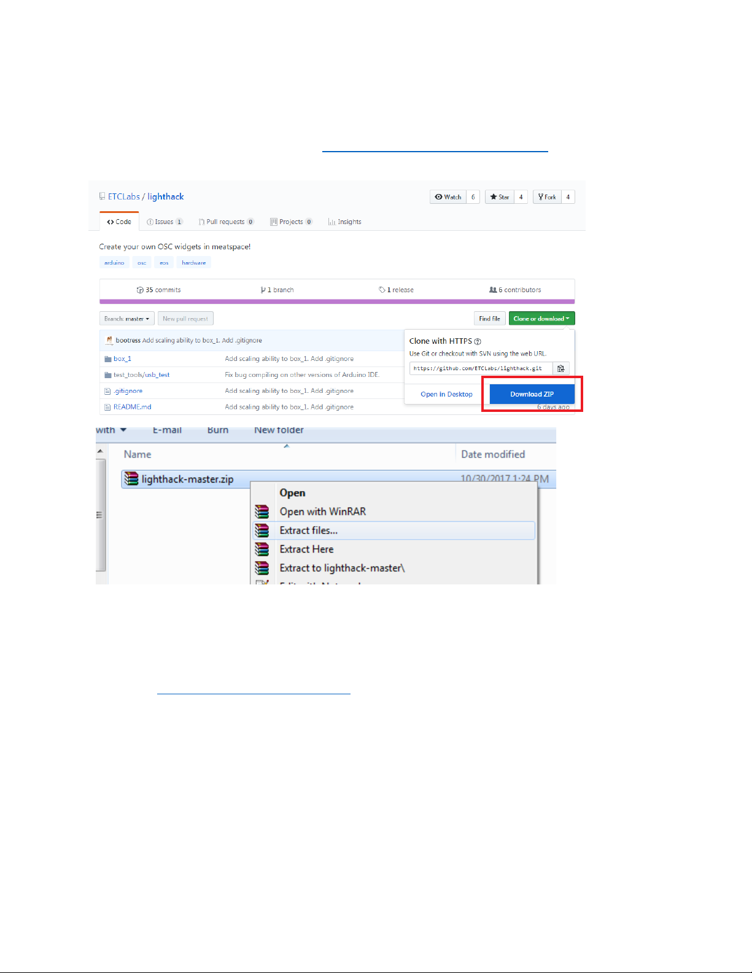This screenshot has width=752, height=973.
Task: Choose Extract files... in the context menu
Action: [394, 530]
